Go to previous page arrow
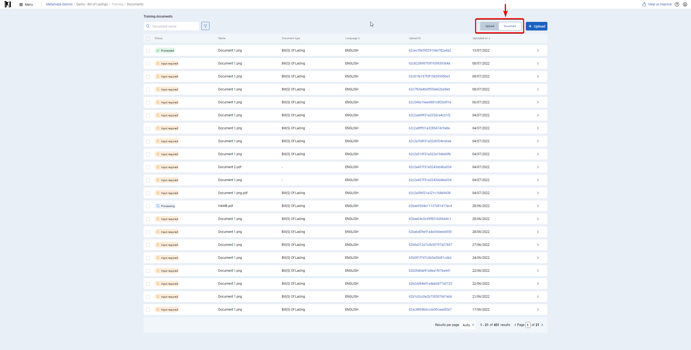Screen dimensions: 691x350 point(515,325)
